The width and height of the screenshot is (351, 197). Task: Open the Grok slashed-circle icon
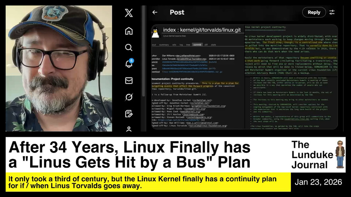[x=129, y=97]
